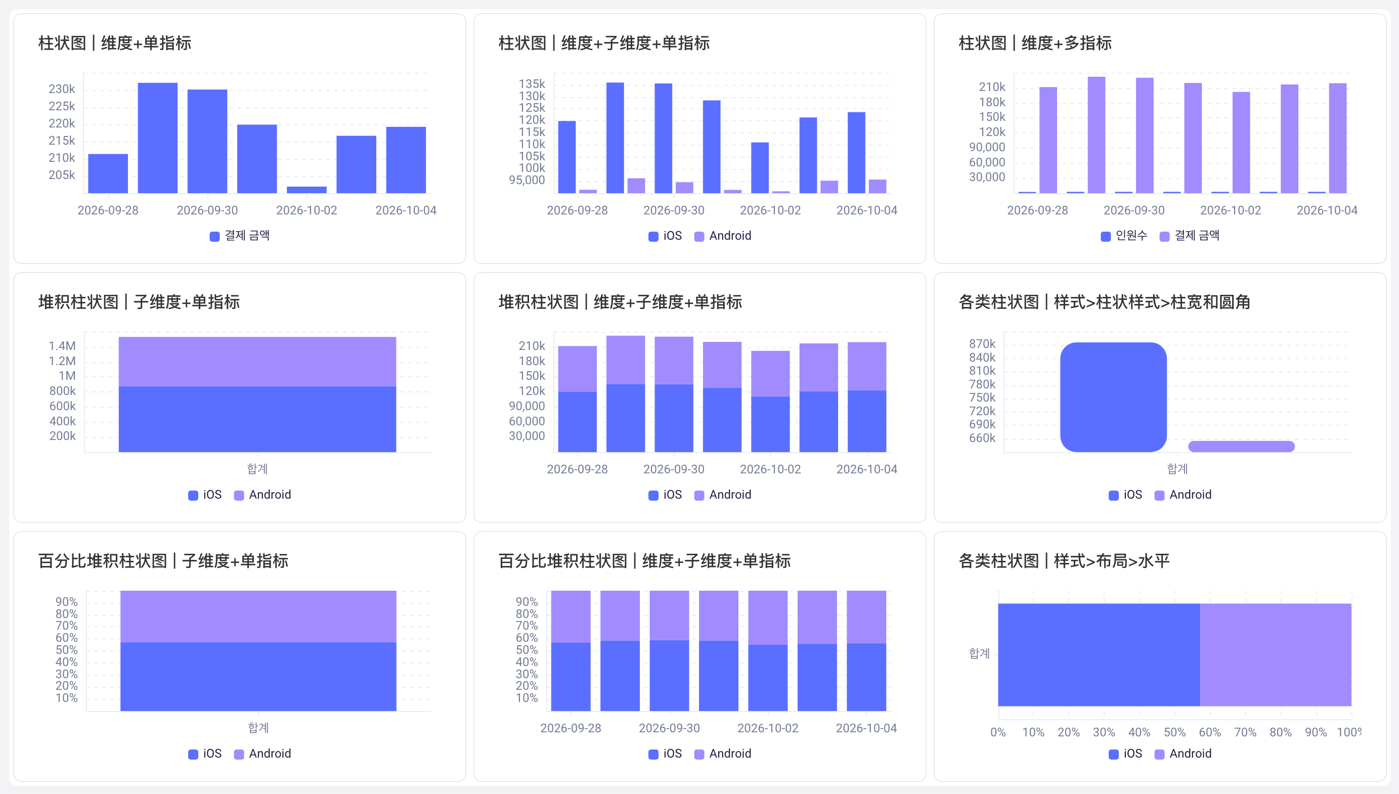Click title 堆积柱状图 | 维度+子维度+单指标

coord(620,302)
